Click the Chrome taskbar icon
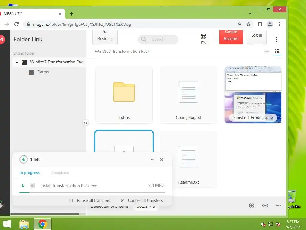Image resolution: width=306 pixels, height=230 pixels. click(43, 224)
